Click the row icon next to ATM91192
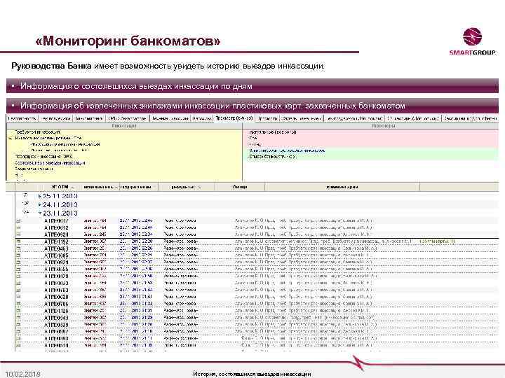Image resolution: width=505 pixels, height=378 pixels. pyautogui.click(x=18, y=241)
